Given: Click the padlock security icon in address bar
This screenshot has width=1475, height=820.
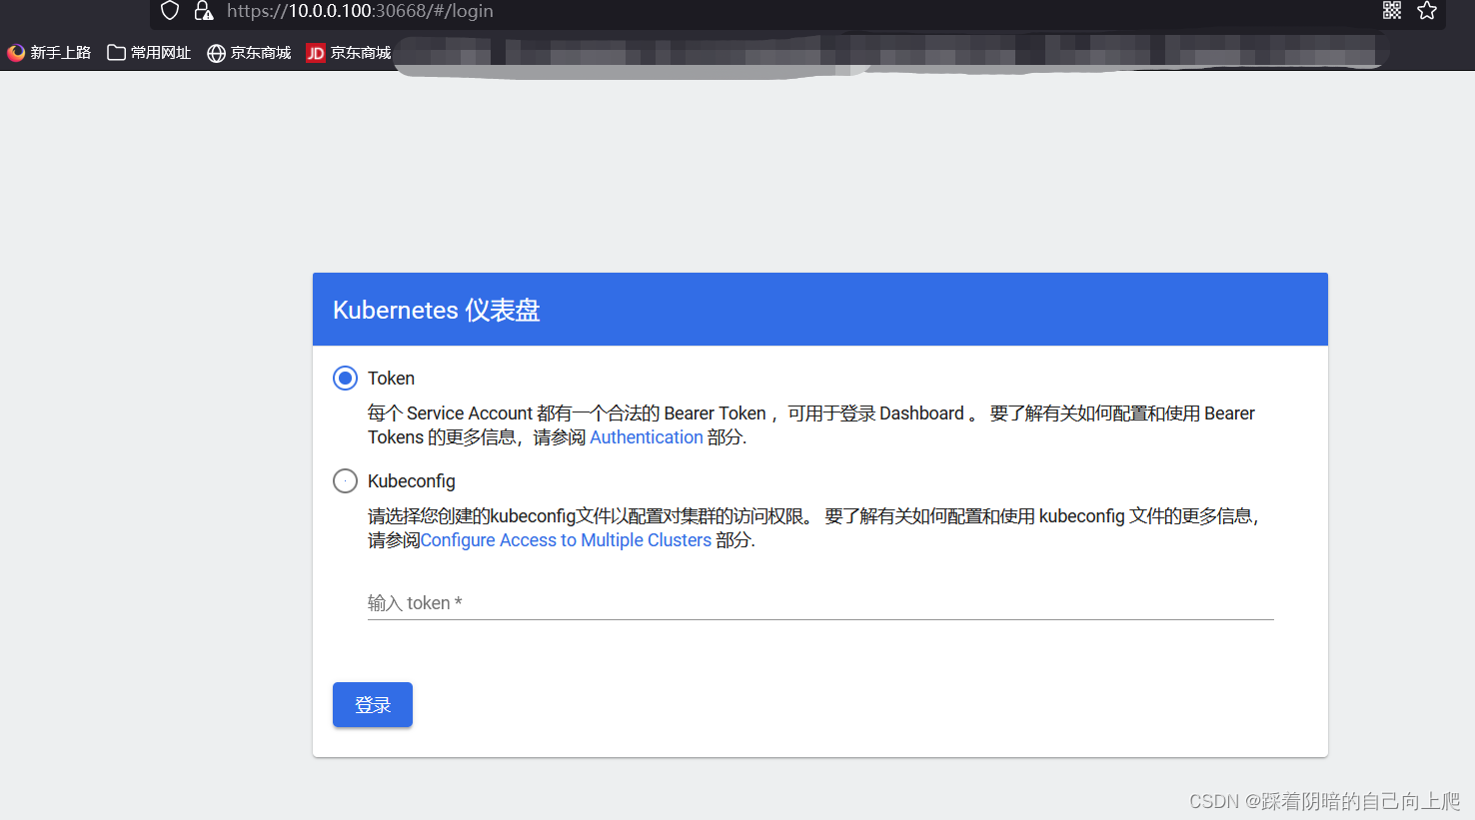Looking at the screenshot, I should click(204, 11).
